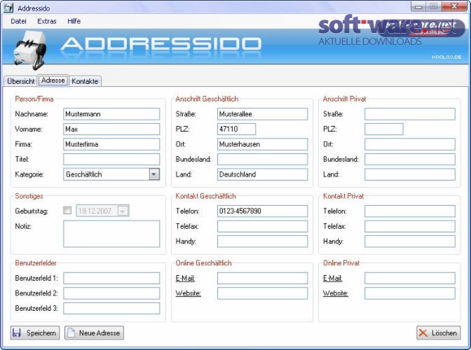The image size is (471, 350).
Task: Click business Telefon field 0123-4567890
Action: tap(263, 211)
